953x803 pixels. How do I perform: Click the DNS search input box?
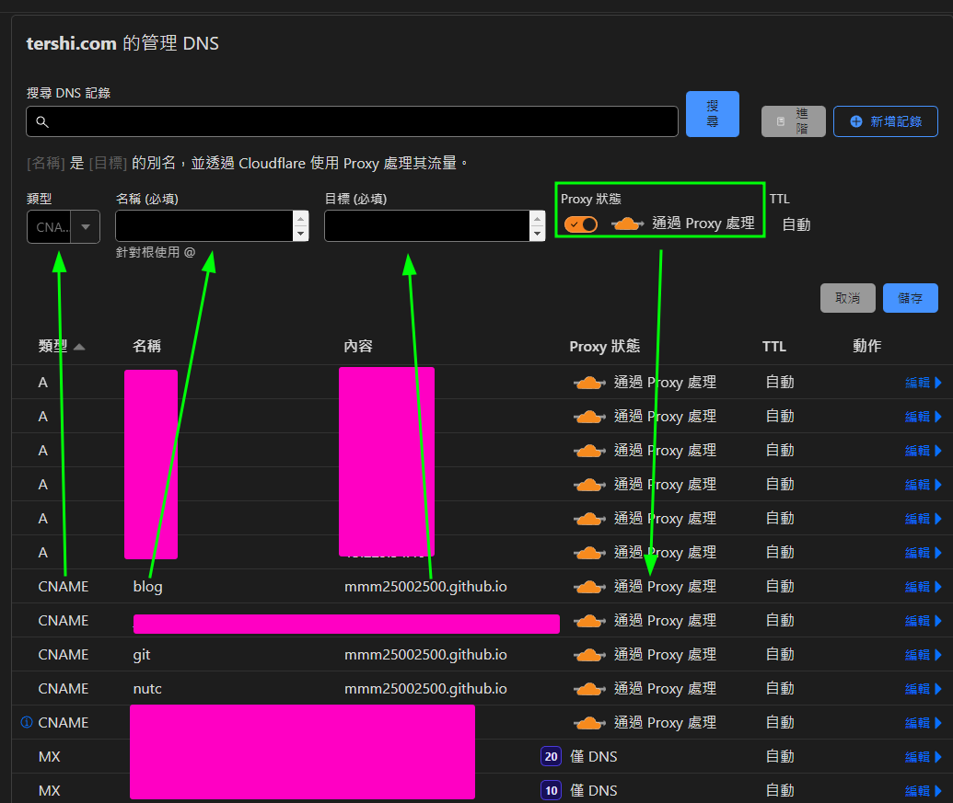352,121
